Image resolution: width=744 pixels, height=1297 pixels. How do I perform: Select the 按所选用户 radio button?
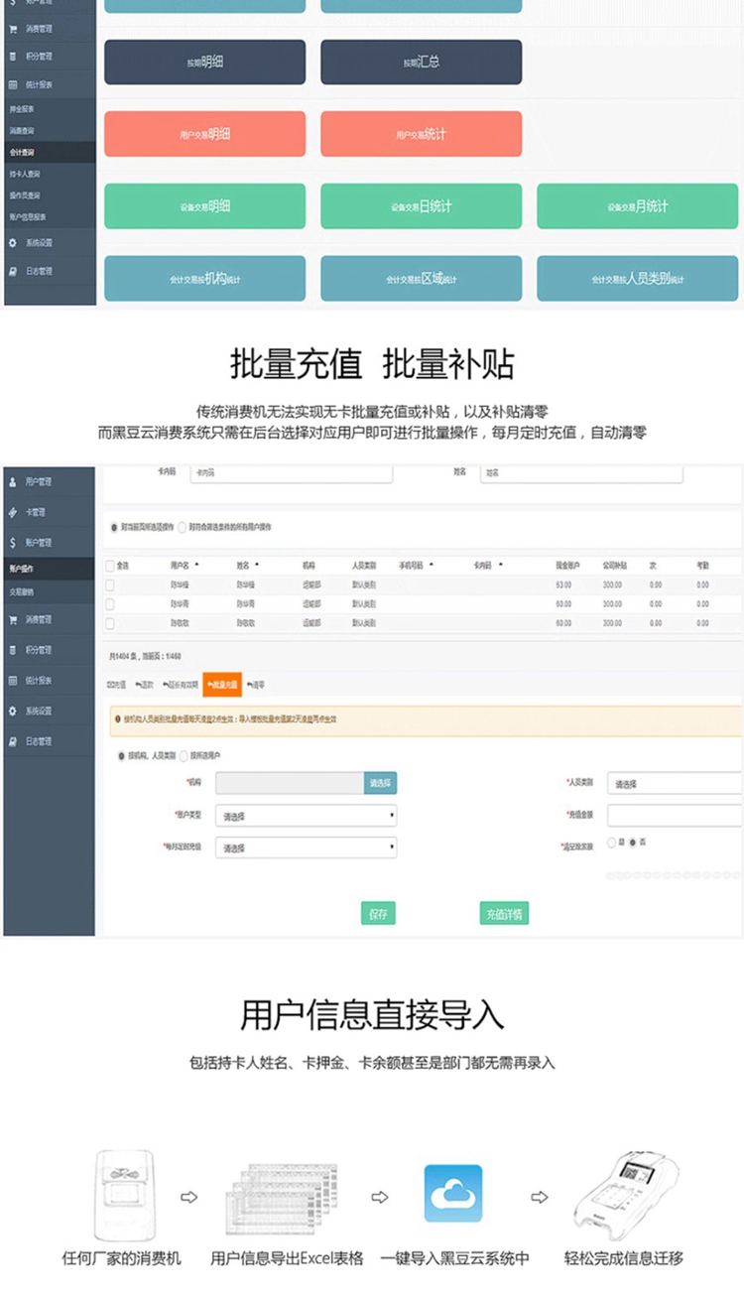(184, 756)
